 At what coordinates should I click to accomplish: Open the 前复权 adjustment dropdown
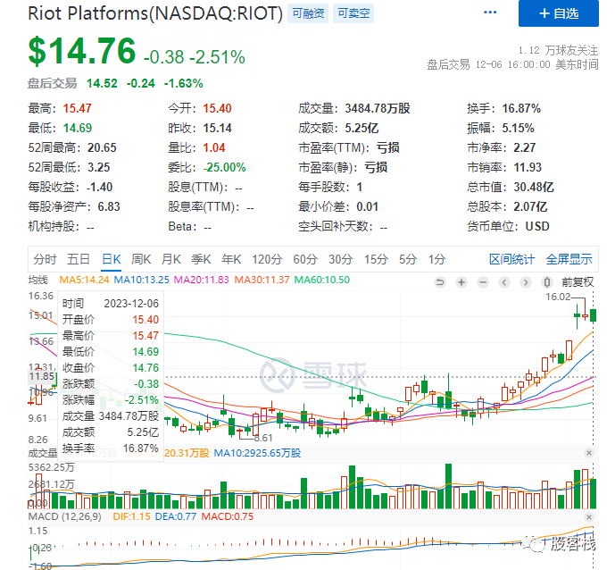[x=578, y=281]
